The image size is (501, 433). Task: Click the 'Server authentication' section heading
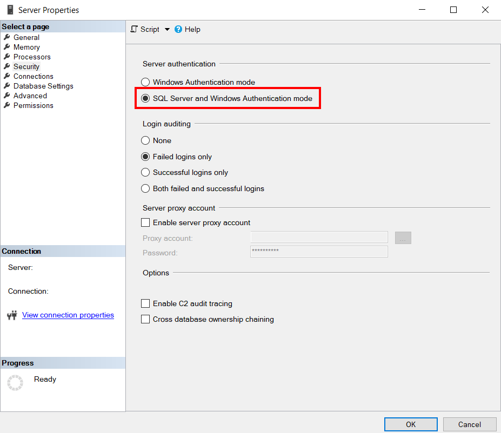pyautogui.click(x=179, y=64)
